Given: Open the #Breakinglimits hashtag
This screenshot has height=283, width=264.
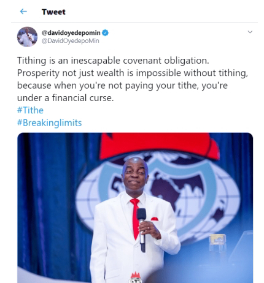Looking at the screenshot, I should coord(49,123).
